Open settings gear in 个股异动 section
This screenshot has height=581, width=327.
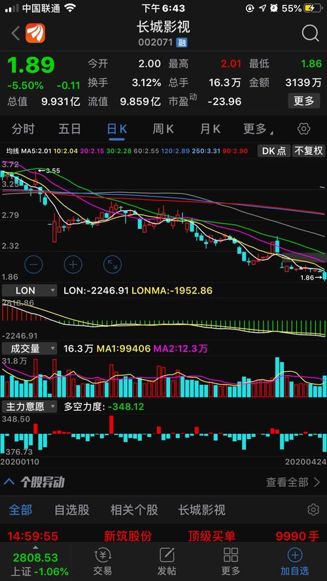[x=313, y=510]
